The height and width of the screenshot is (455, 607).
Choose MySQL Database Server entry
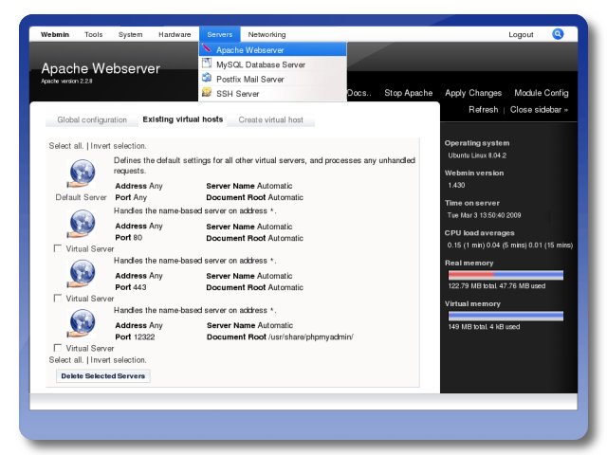click(260, 64)
